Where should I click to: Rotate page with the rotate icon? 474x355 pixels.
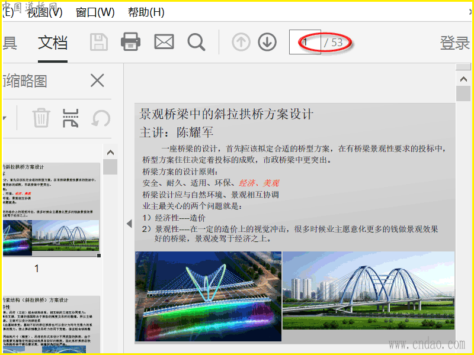[101, 118]
